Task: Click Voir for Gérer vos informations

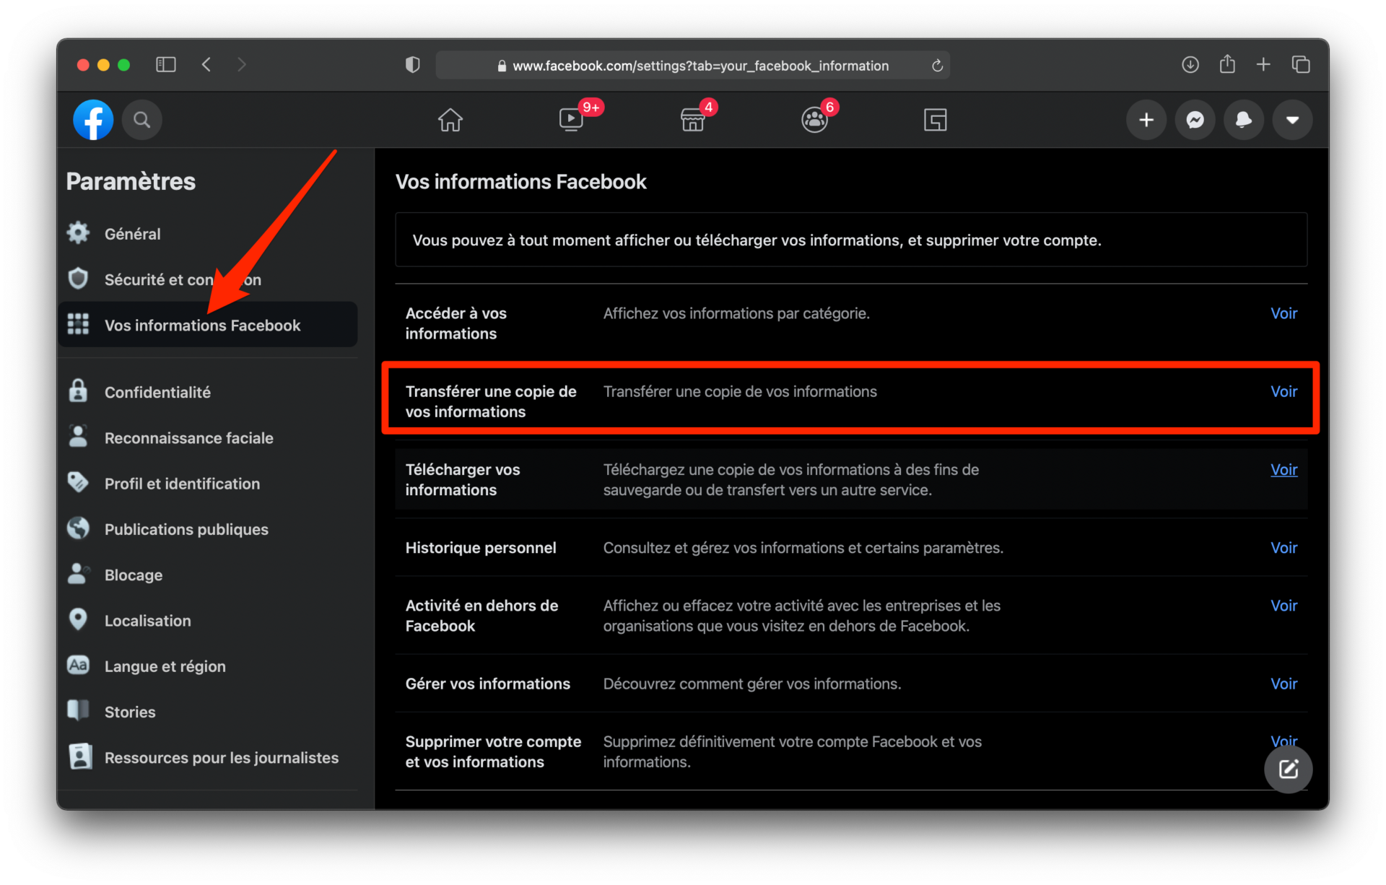Action: [1283, 684]
